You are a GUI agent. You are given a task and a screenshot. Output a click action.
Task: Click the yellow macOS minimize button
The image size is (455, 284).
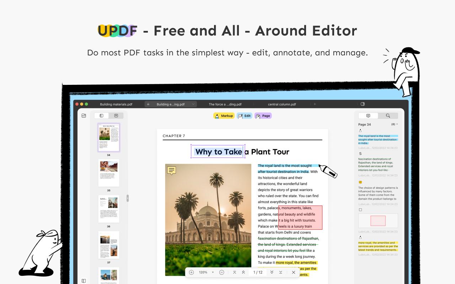pyautogui.click(x=81, y=104)
